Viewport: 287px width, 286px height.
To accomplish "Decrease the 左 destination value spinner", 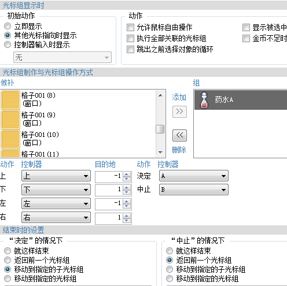I will point(127,206).
